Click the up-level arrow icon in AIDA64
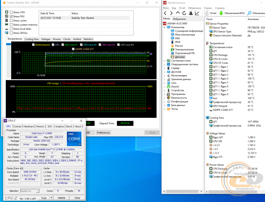Viewport: 265px width, 202px height. click(178, 13)
